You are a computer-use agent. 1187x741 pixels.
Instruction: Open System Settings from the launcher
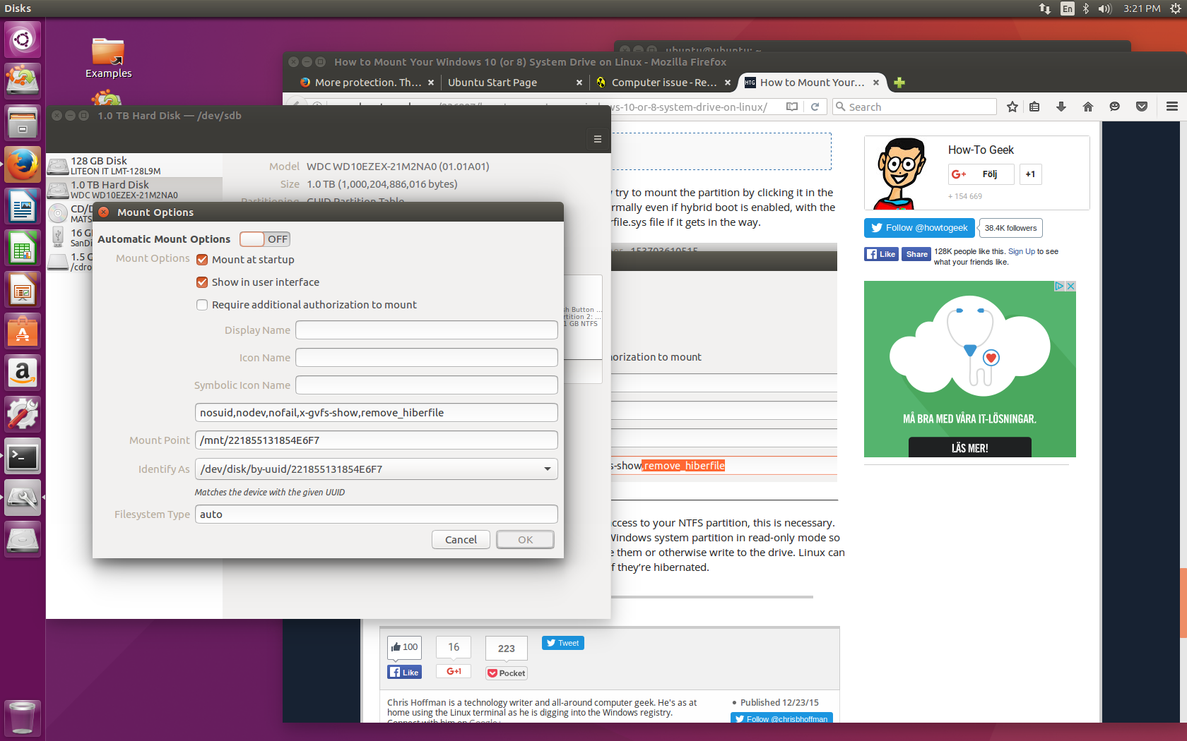[23, 414]
